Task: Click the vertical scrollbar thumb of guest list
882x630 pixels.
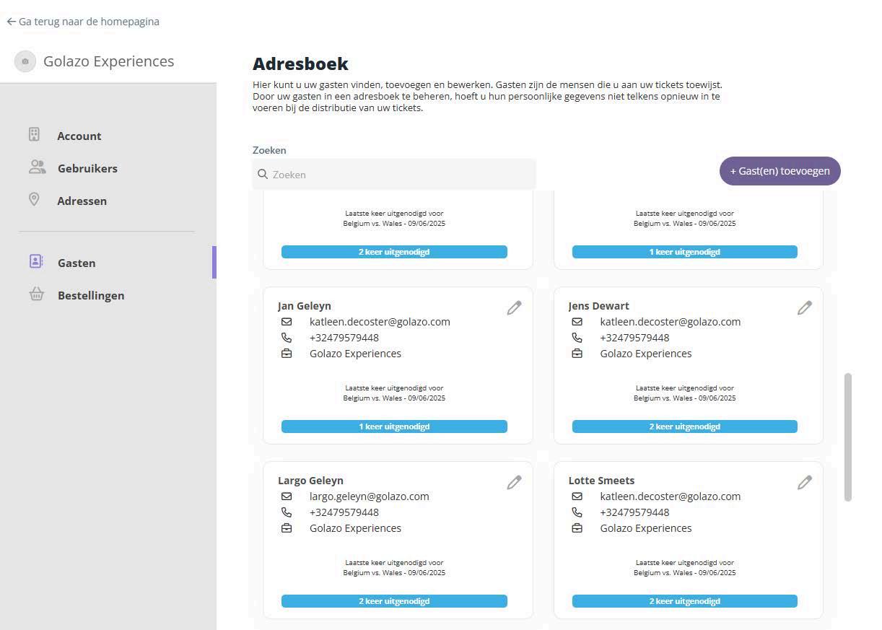Action: click(x=848, y=437)
